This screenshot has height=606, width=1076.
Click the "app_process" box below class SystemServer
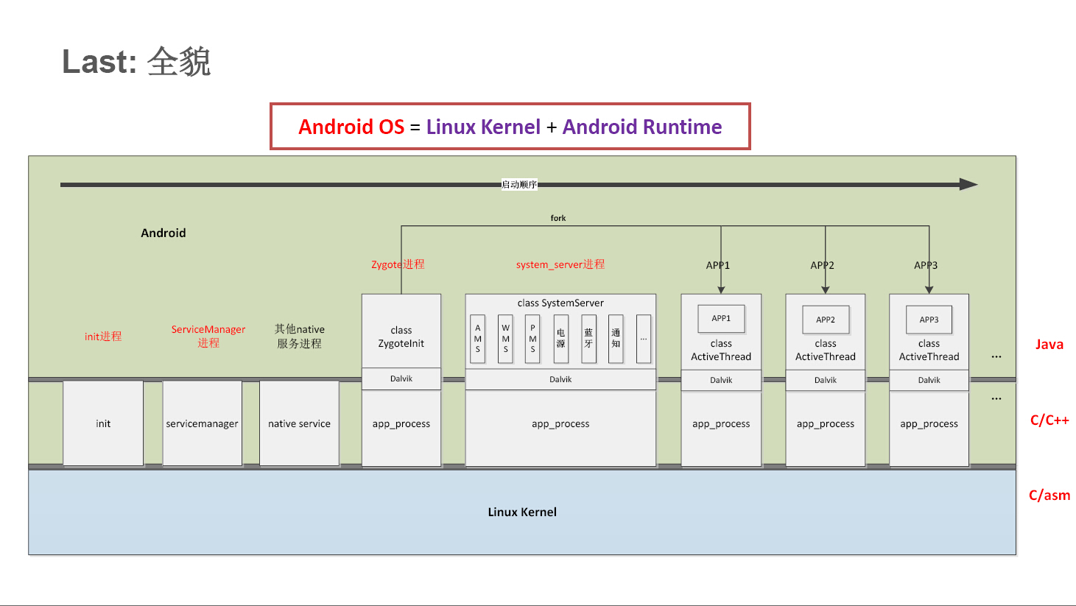pyautogui.click(x=560, y=429)
